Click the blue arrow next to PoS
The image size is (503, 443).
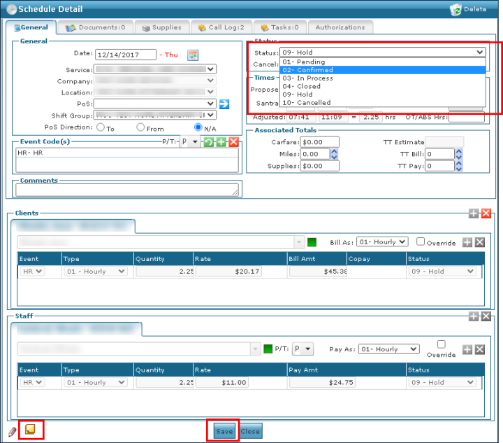pos(224,104)
